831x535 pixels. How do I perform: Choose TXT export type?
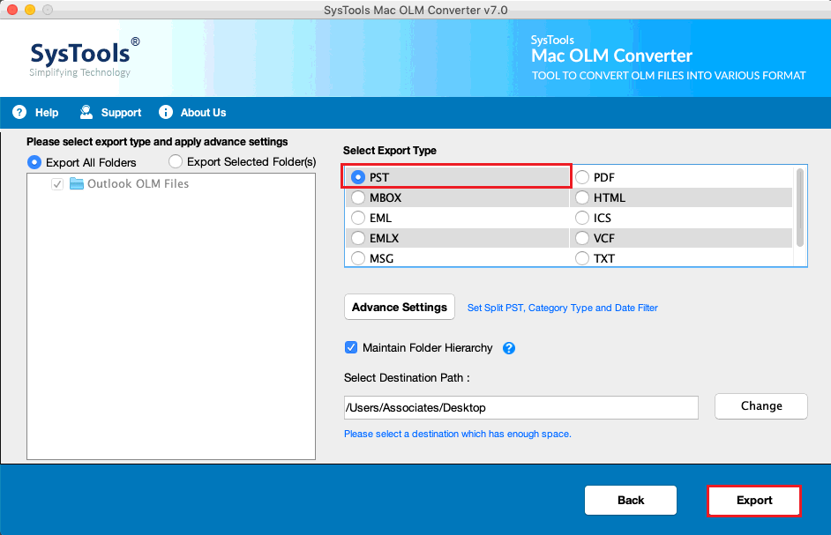coord(582,258)
